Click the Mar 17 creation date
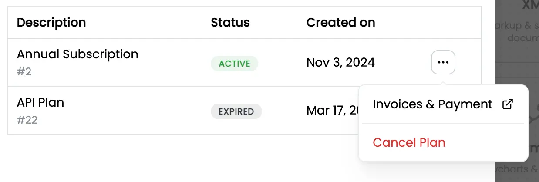 coord(332,111)
